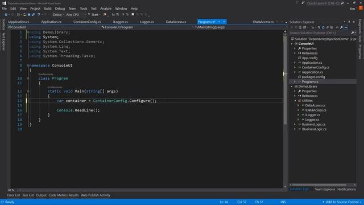
Task: Collapse the ConsoleUI project node
Action: 292,44
